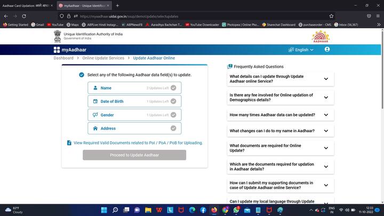This screenshot has height=216, width=384.
Task: Bookmark this page using the star icon
Action: click(331, 16)
